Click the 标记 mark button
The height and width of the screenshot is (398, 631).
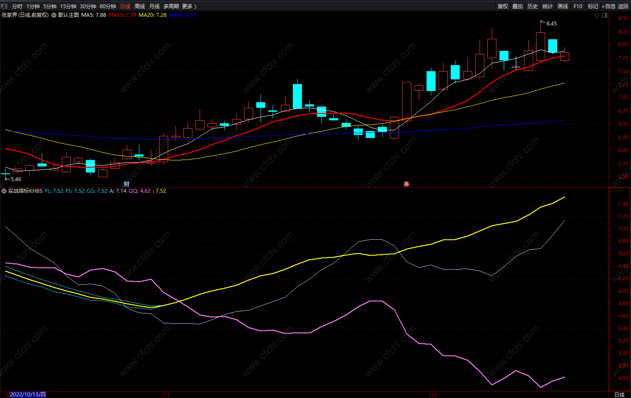pos(593,6)
